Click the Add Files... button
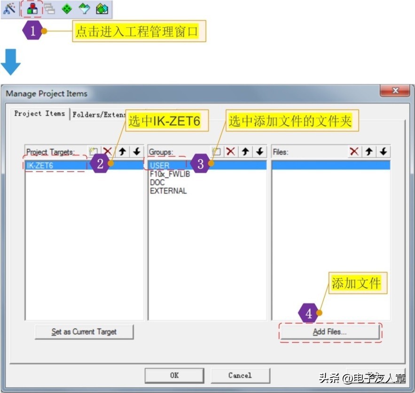This screenshot has width=415, height=393. (330, 332)
